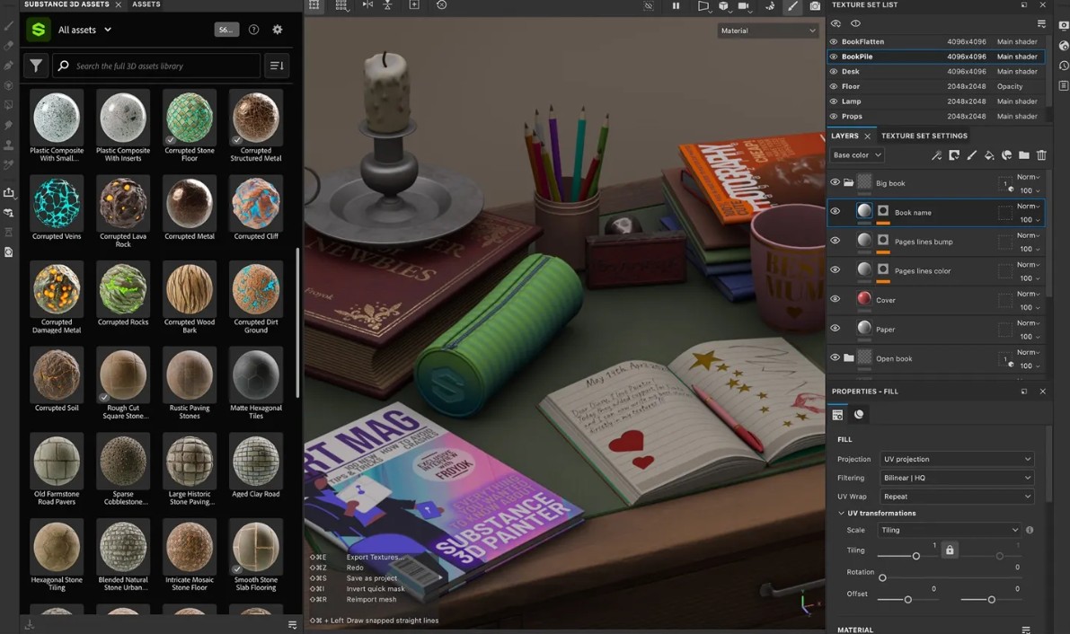Open the material properties sphere icon

(x=859, y=414)
